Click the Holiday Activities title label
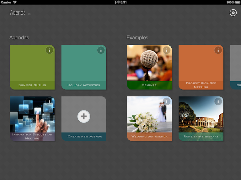Image resolution: width=241 pixels, height=180 pixels. pyautogui.click(x=84, y=85)
